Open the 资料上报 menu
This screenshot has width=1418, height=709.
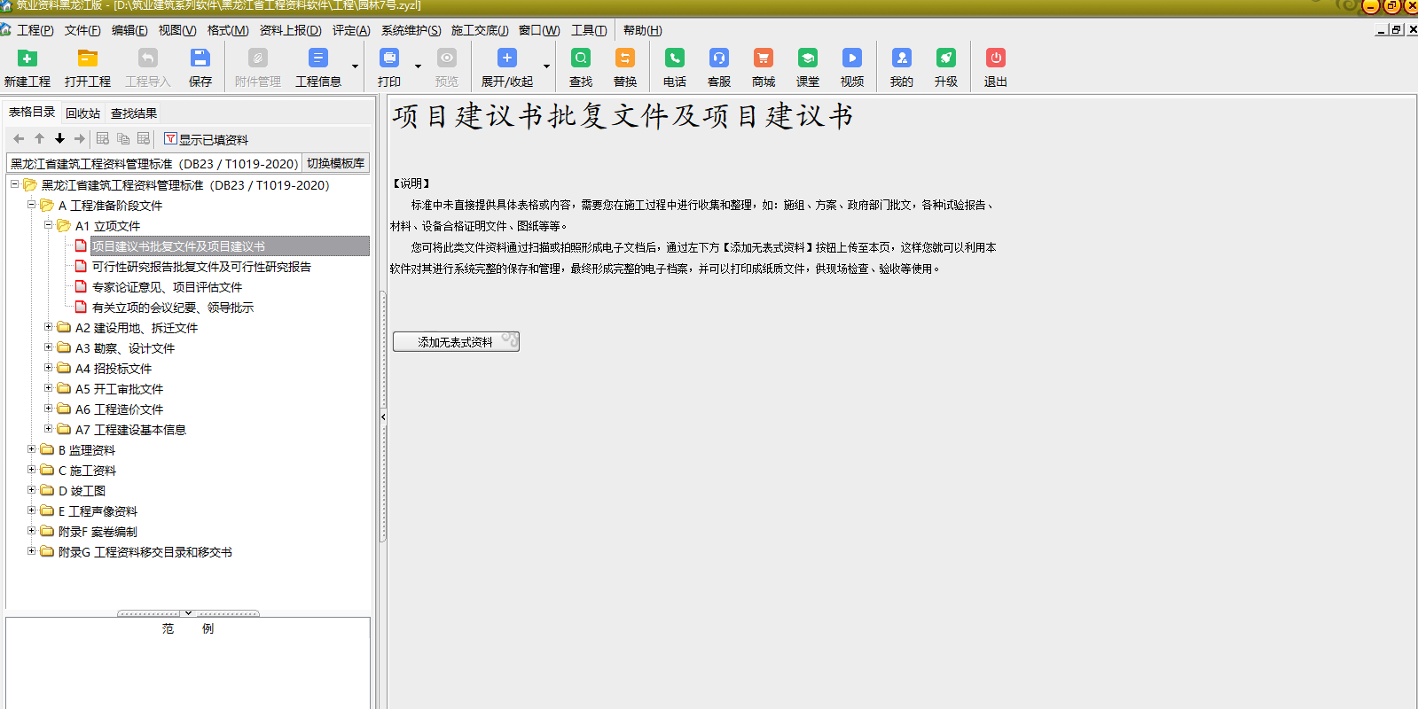(x=290, y=30)
